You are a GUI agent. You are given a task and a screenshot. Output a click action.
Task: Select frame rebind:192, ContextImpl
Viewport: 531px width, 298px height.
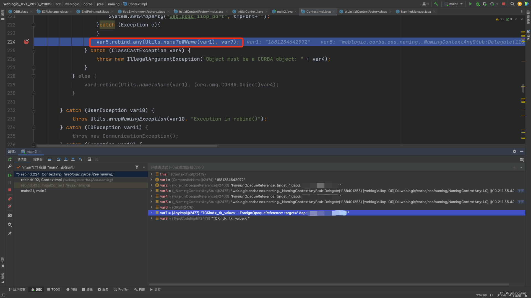81,180
